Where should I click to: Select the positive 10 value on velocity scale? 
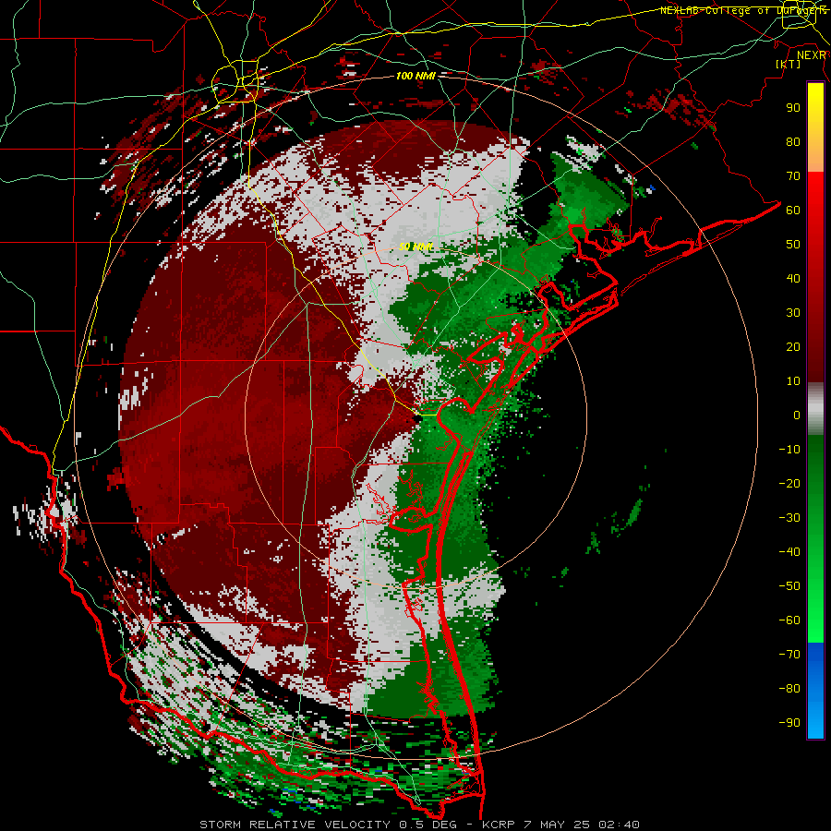coord(793,381)
